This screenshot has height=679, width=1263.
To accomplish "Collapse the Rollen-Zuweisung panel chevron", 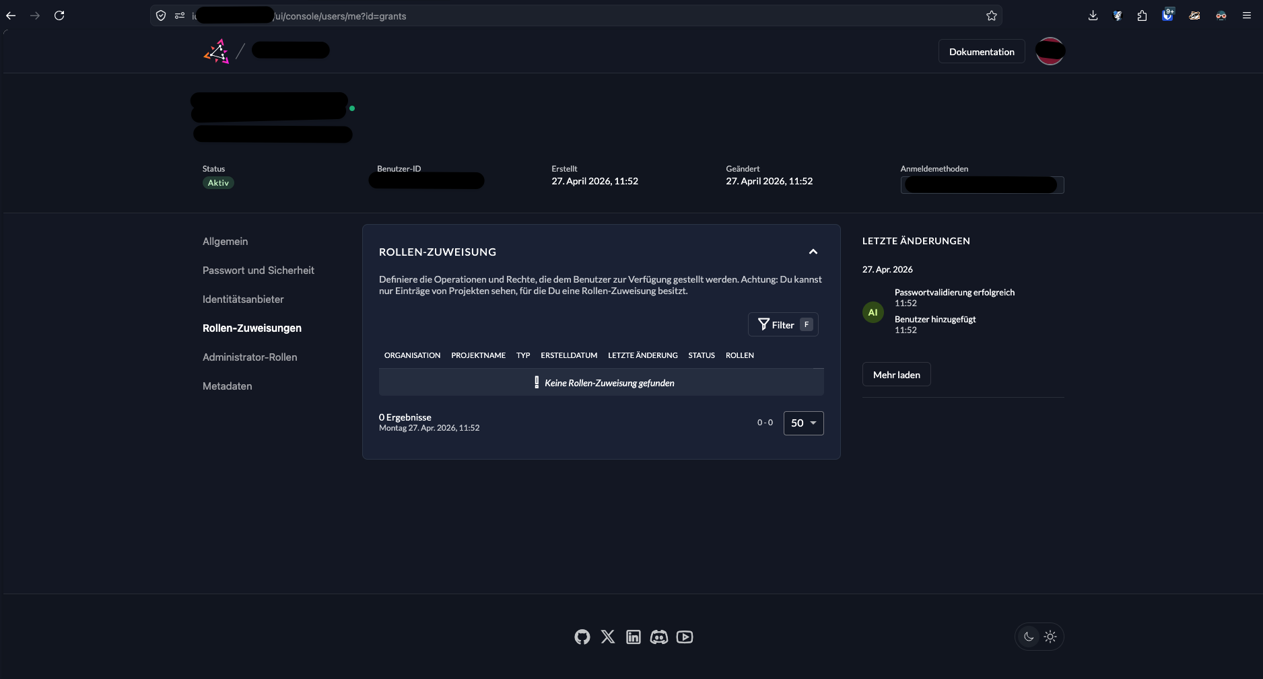I will (813, 252).
